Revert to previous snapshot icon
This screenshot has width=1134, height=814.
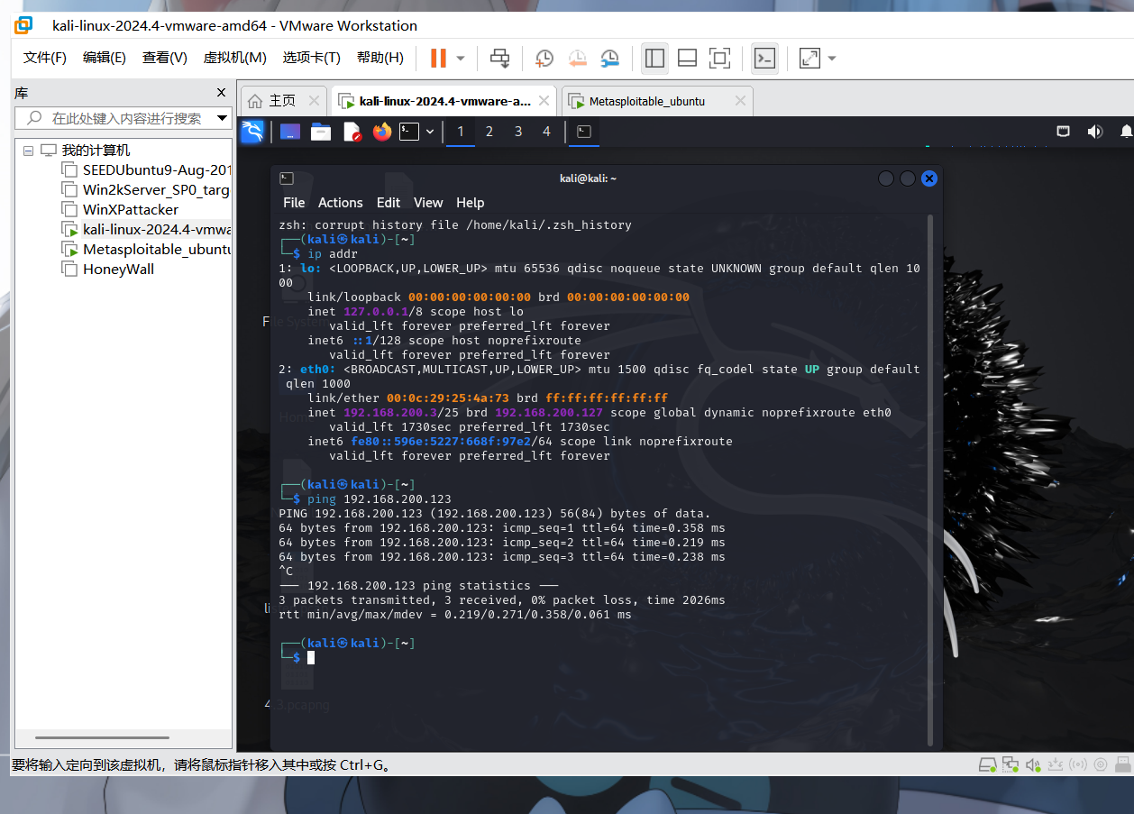[578, 59]
